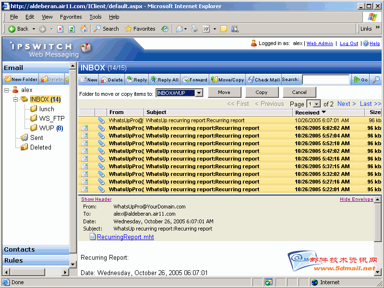Image resolution: width=384 pixels, height=288 pixels.
Task: Open the Tools menu
Action: 96,17
